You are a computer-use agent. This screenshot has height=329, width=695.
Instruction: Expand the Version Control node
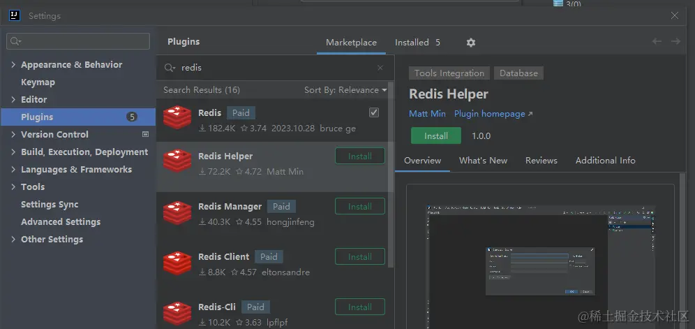[13, 135]
